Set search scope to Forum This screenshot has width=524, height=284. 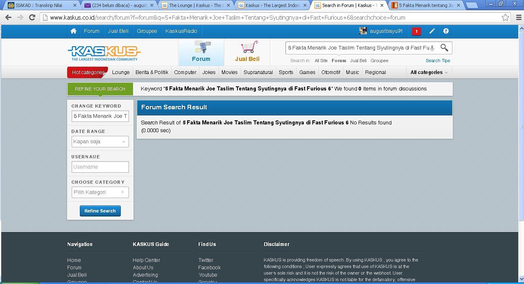(339, 61)
